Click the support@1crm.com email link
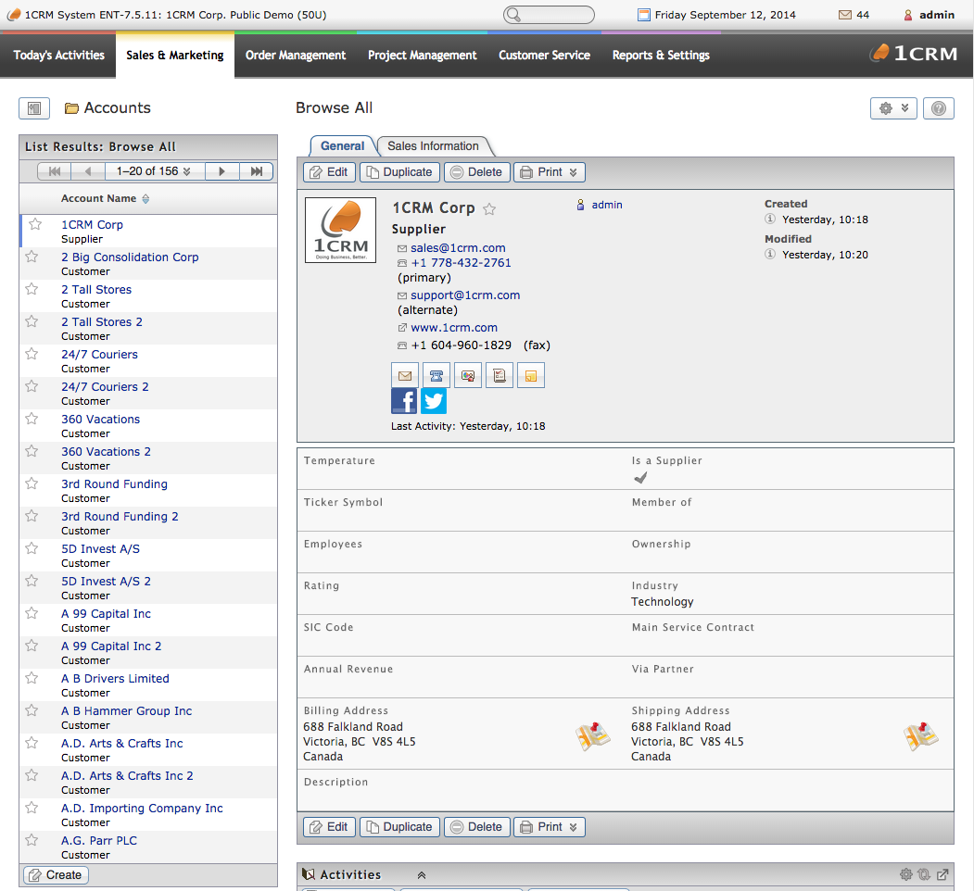This screenshot has width=974, height=891. coord(465,295)
